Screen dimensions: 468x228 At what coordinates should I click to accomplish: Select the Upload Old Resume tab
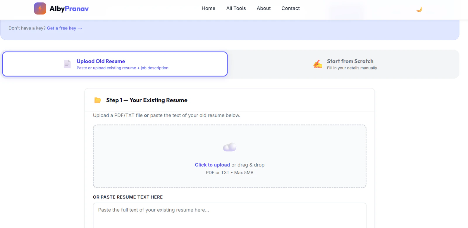pos(115,64)
